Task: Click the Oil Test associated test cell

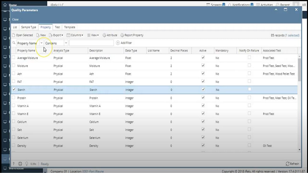Action: click(x=268, y=146)
